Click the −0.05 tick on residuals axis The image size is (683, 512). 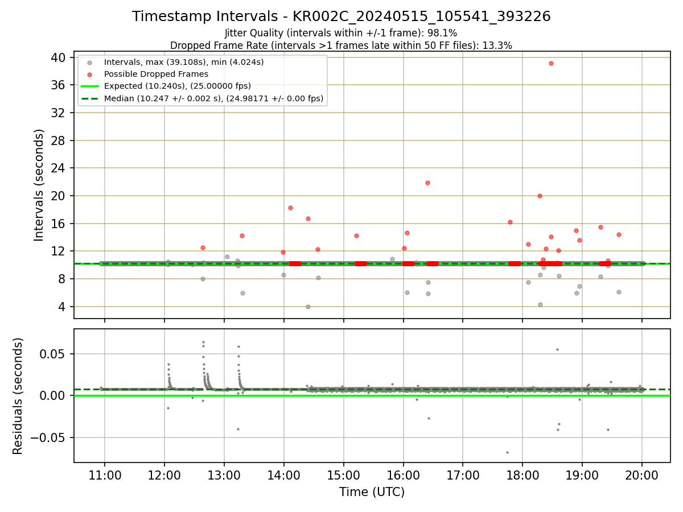click(x=48, y=437)
